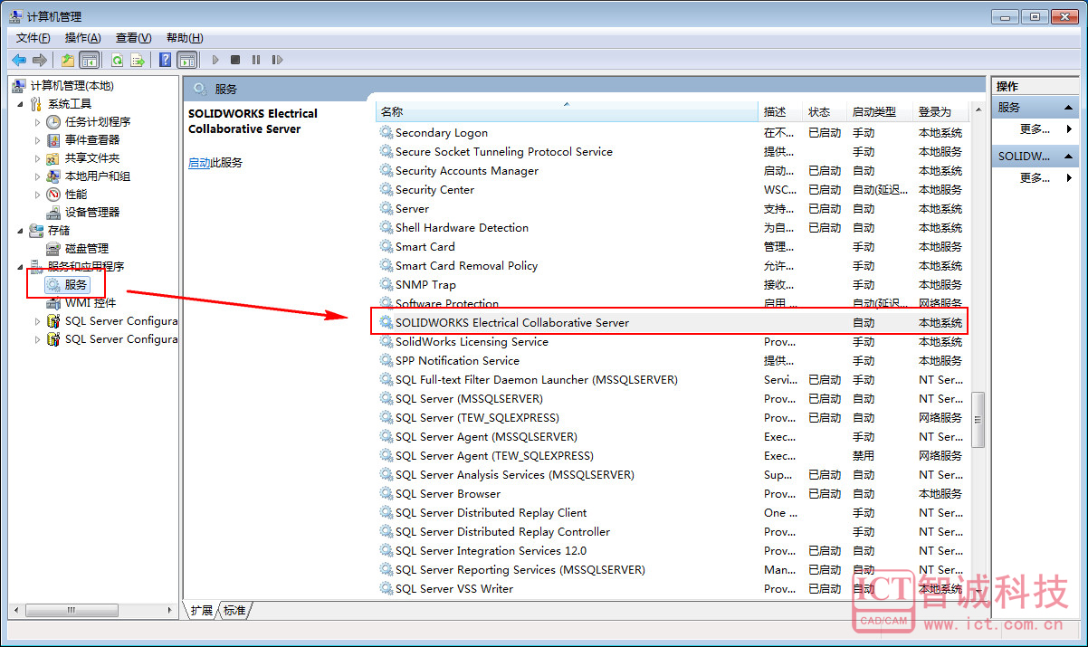
Task: Click the tree pane horizontal scrollbar thumb
Action: pos(73,611)
